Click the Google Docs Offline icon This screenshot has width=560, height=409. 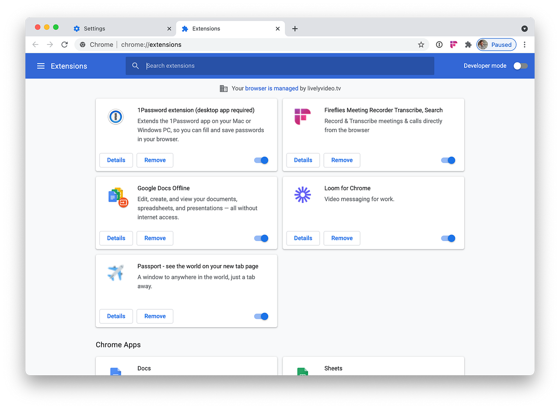coord(115,197)
